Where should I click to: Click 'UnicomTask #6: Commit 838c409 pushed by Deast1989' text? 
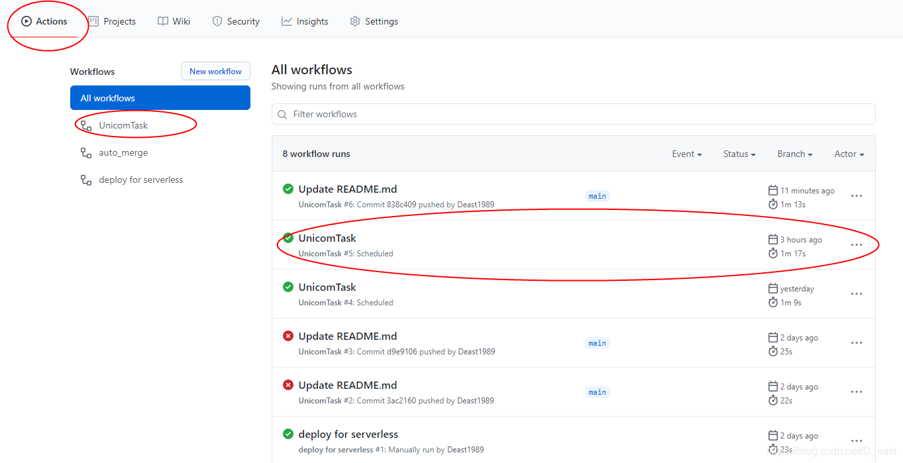[x=396, y=205]
